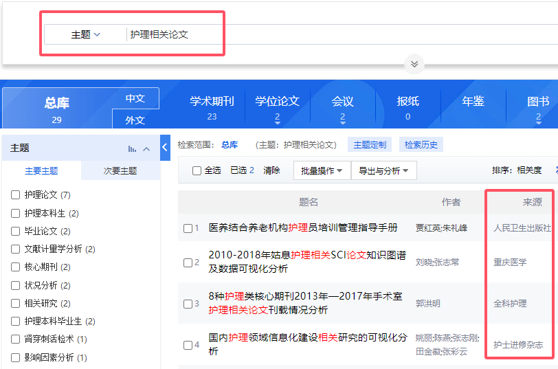
Task: Open 批量操作 dropdown menu
Action: [322, 171]
